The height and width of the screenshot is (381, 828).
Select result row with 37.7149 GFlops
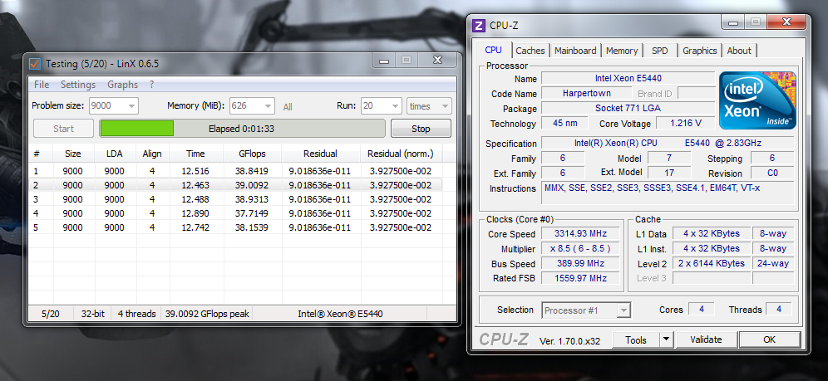point(235,213)
